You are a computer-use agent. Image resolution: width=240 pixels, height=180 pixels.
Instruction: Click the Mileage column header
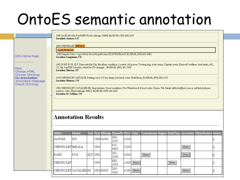(106, 133)
